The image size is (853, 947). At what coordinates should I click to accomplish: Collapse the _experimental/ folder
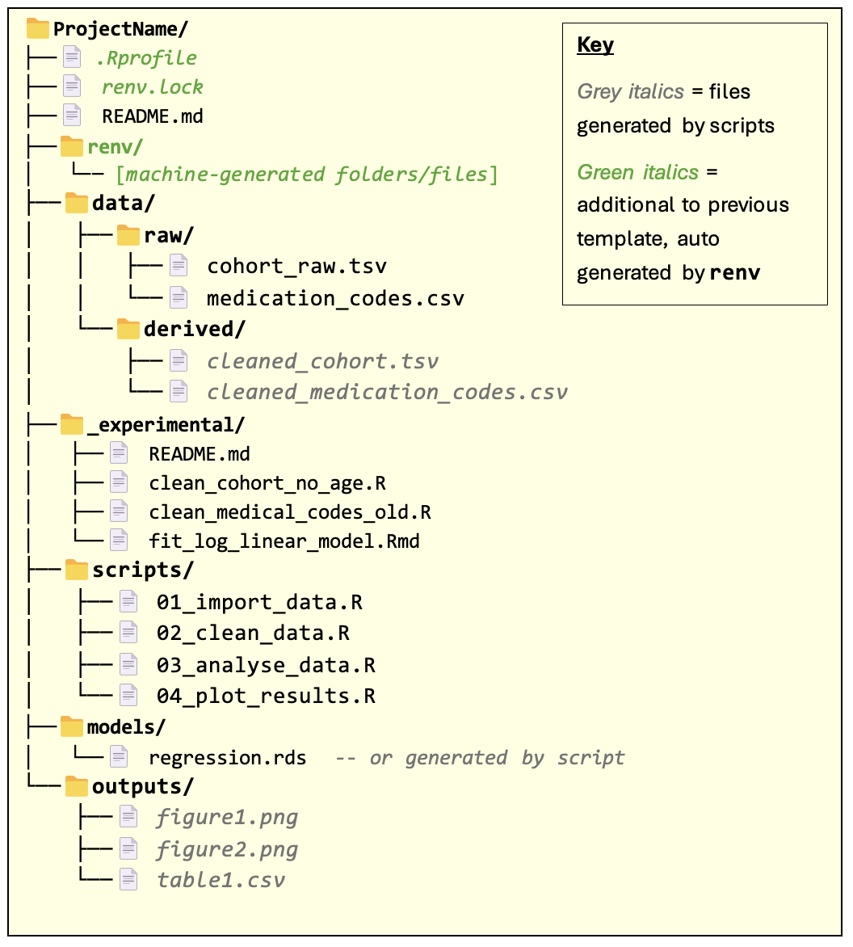165,423
